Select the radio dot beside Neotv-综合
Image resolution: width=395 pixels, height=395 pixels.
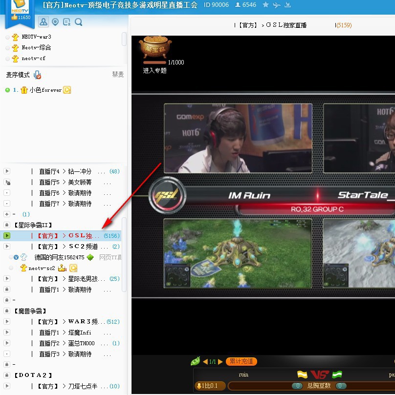click(x=7, y=48)
